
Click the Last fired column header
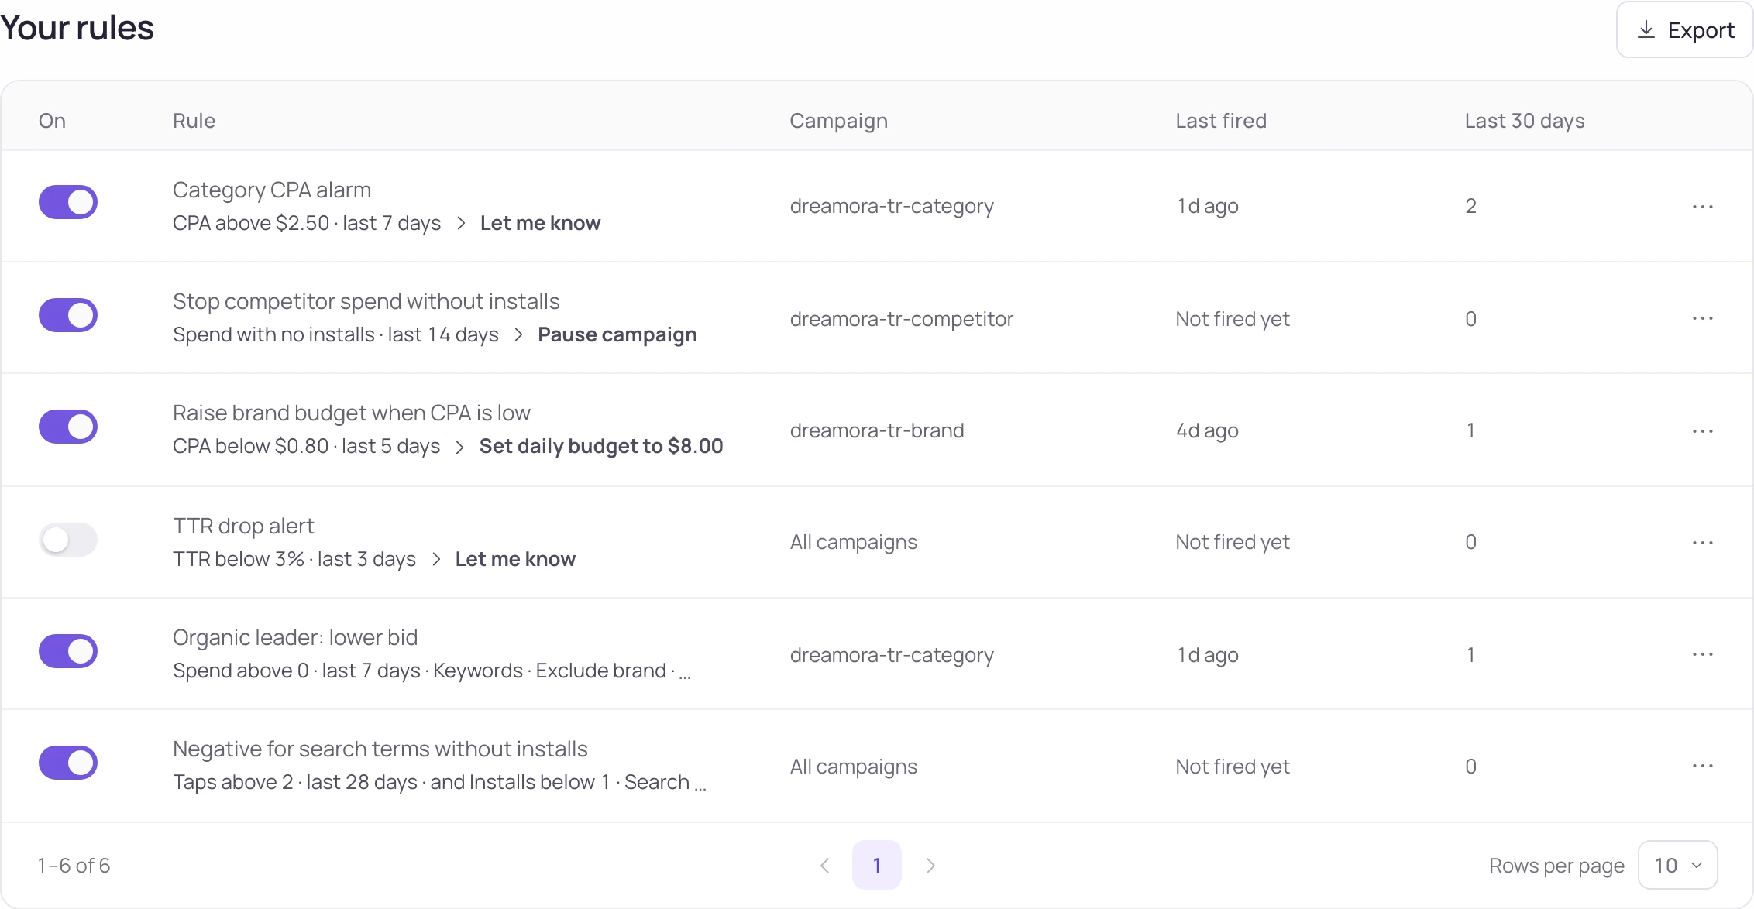point(1221,121)
